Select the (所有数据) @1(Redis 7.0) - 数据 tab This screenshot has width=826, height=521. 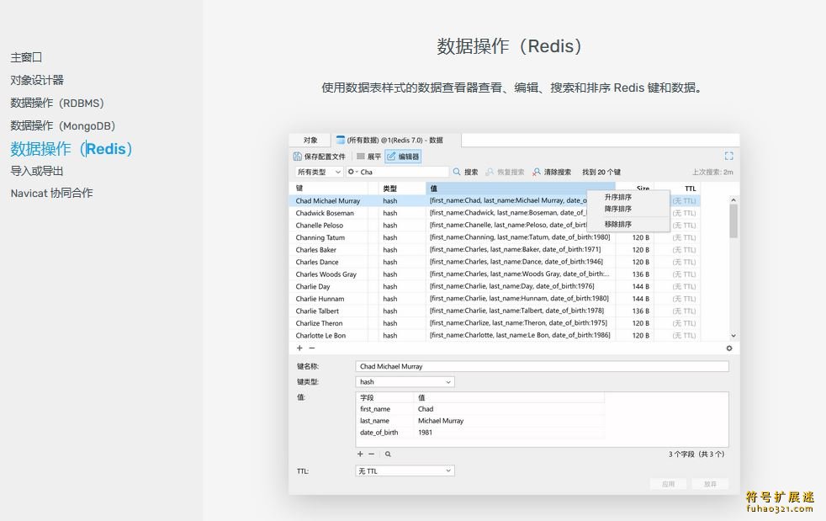click(x=396, y=140)
